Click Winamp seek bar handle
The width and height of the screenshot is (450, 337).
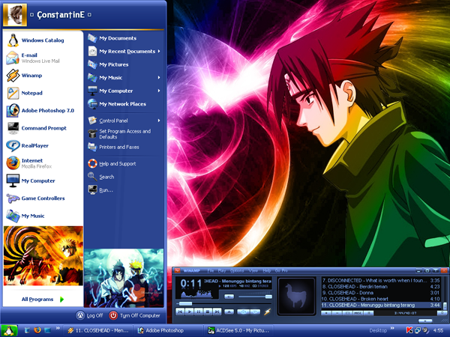click(x=185, y=303)
